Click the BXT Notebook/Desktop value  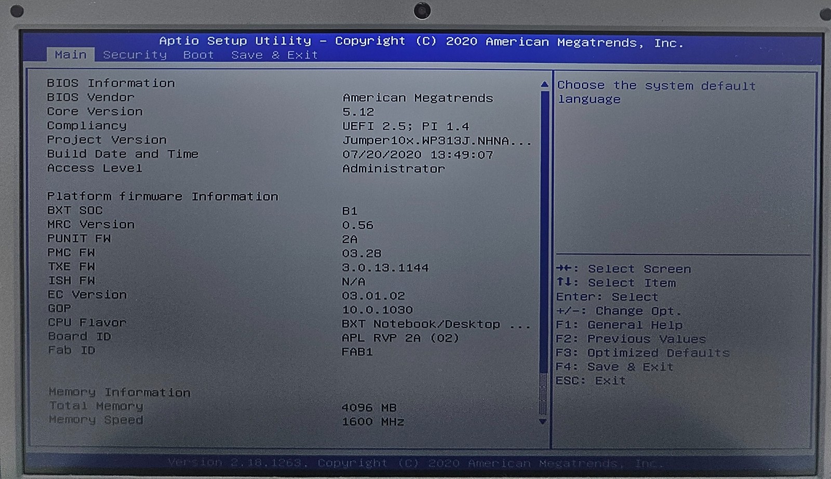436,324
